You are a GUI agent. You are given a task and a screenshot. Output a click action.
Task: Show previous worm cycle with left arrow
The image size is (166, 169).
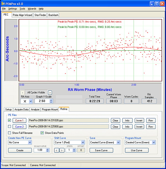pos(22,93)
